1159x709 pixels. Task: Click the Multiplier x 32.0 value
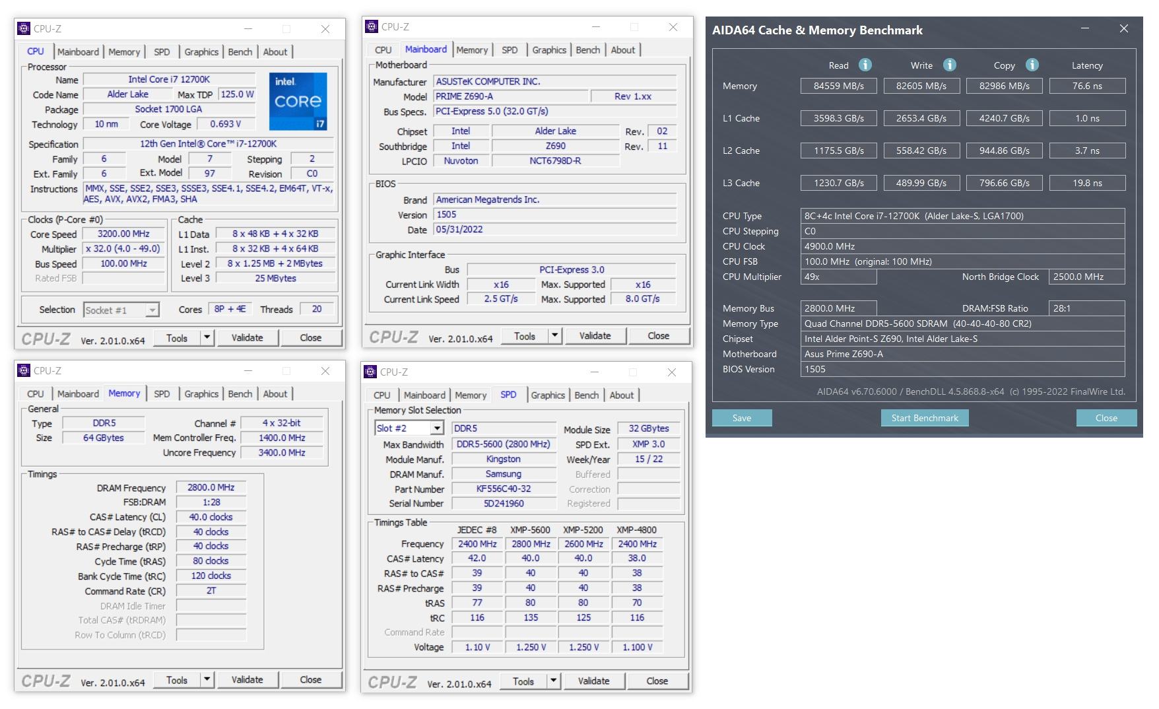[123, 249]
